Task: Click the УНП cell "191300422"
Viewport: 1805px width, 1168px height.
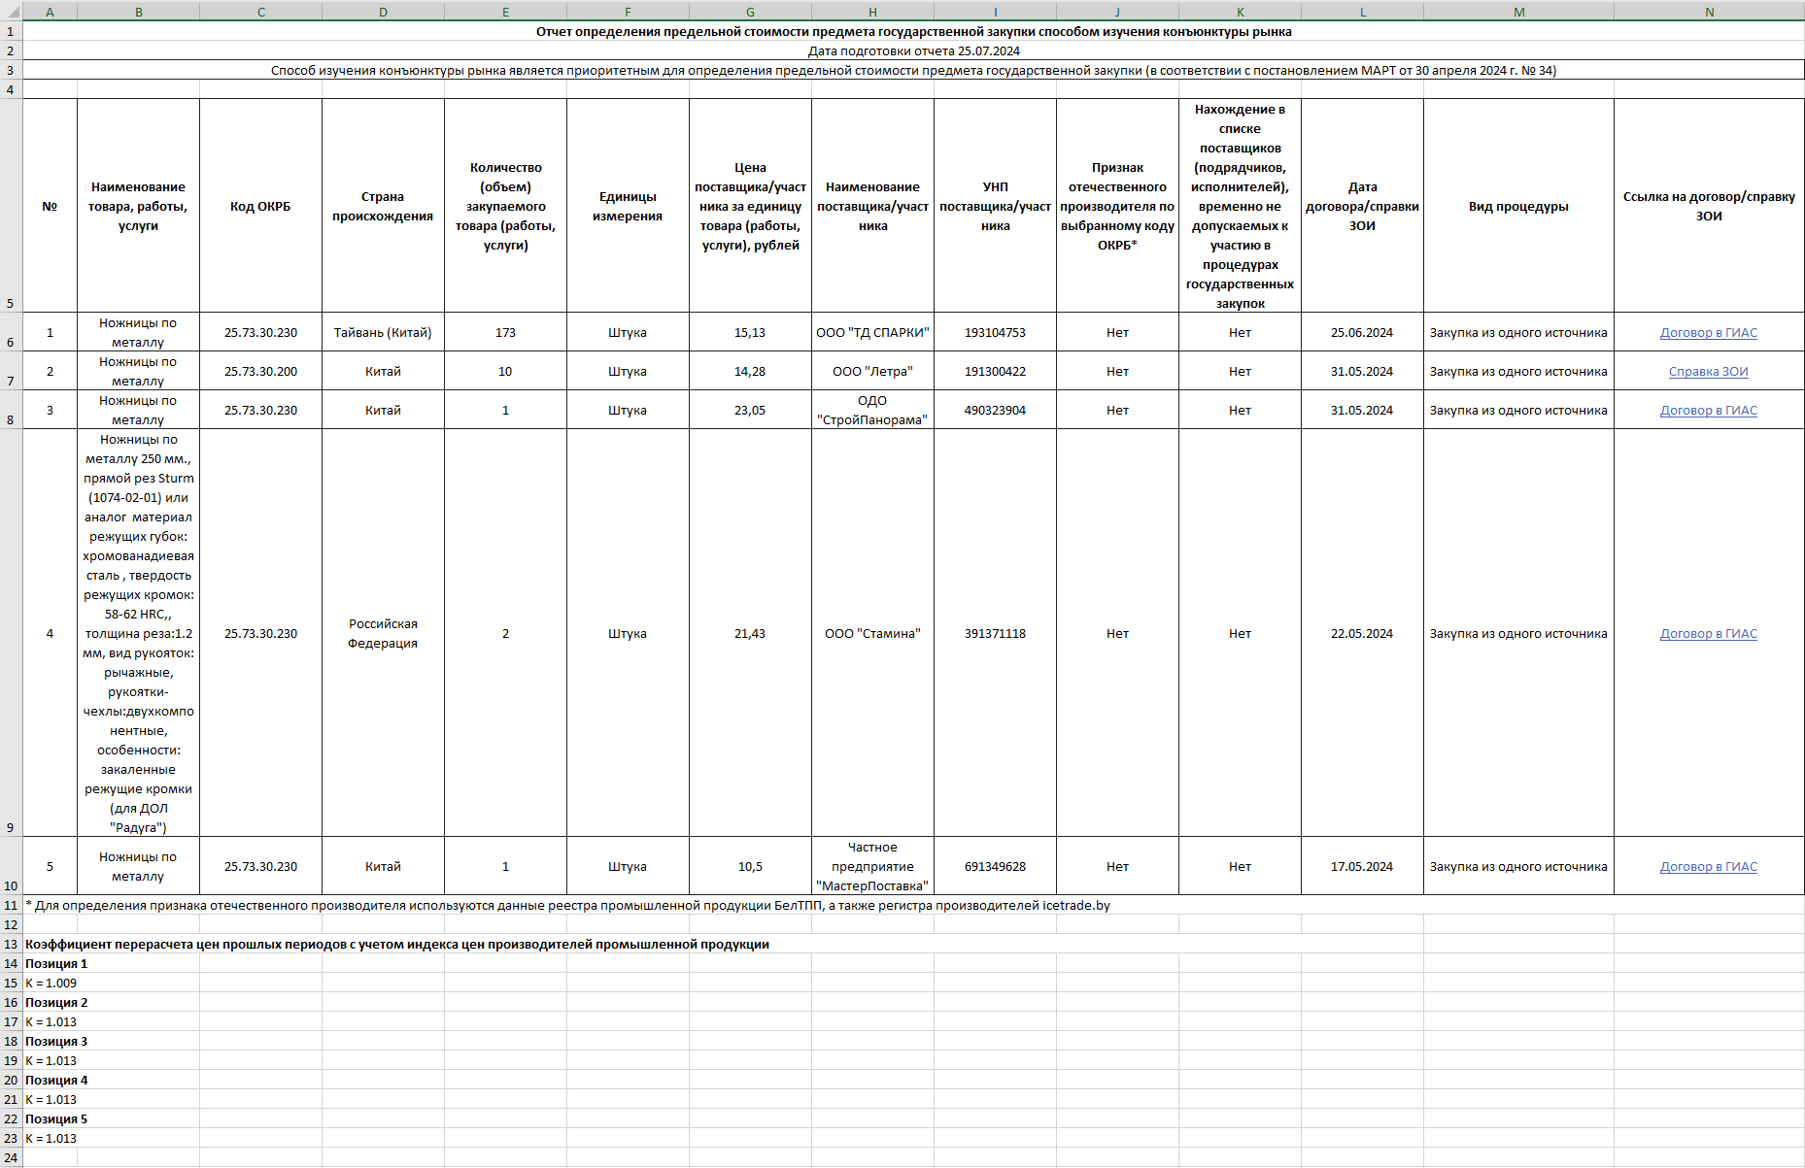Action: (x=995, y=371)
